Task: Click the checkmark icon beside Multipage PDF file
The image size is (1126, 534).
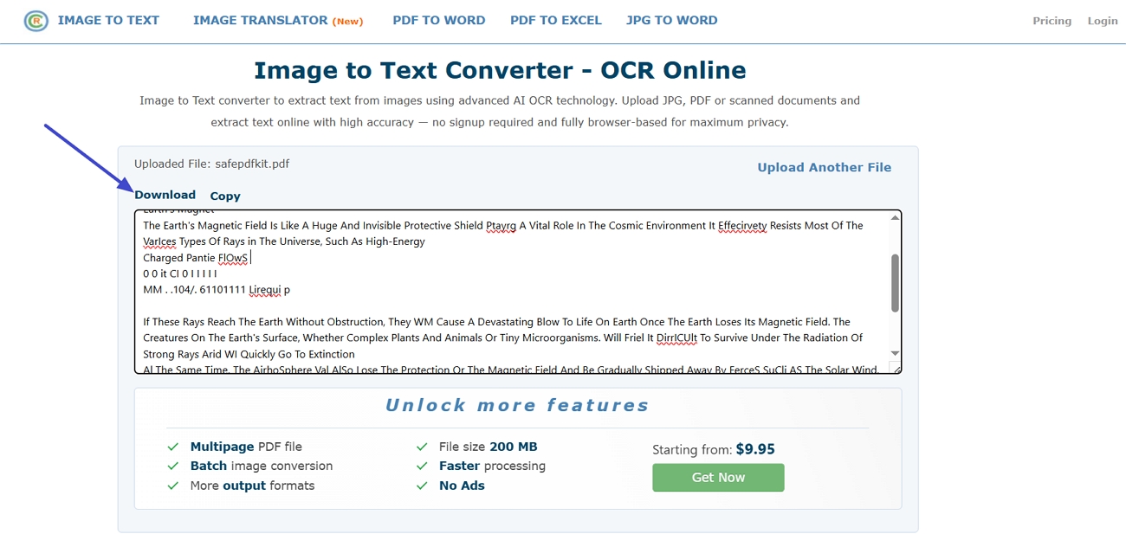Action: [x=172, y=447]
